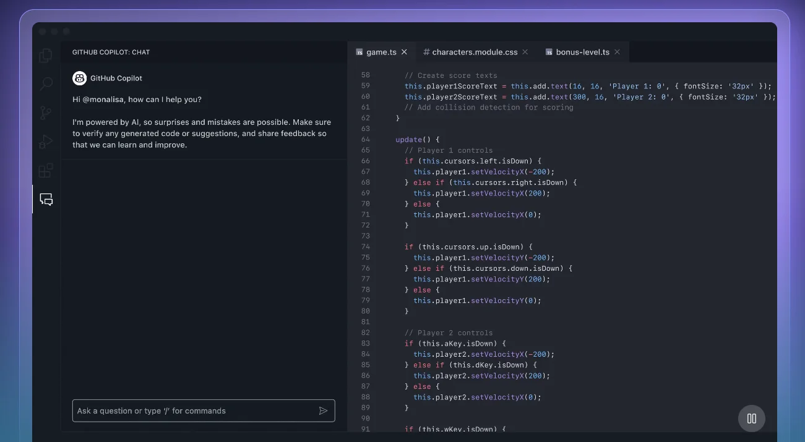805x442 pixels.
Task: Click line number 64 in the gutter
Action: (x=364, y=140)
